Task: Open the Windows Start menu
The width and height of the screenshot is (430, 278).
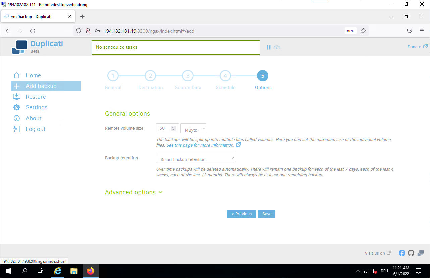Action: 8,271
